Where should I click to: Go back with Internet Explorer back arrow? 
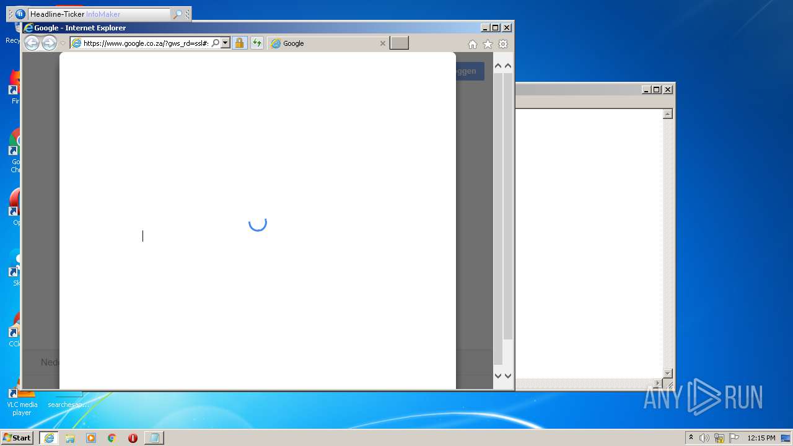(x=32, y=43)
